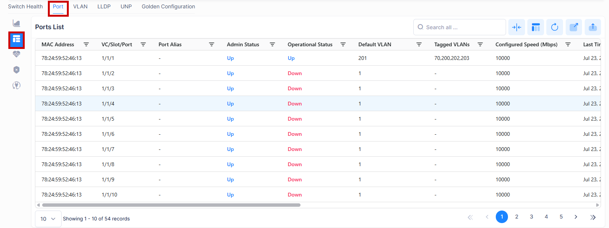Screen dimensions: 609x228
Task: Open filter for Operational Status column
Action: [x=343, y=44]
